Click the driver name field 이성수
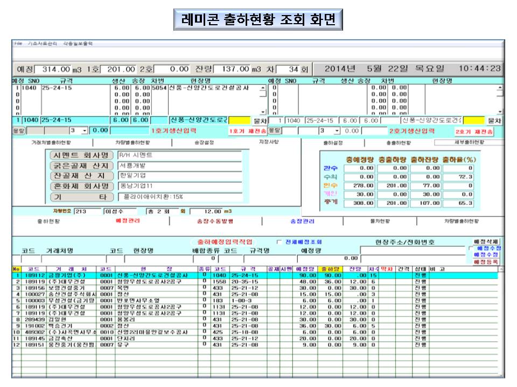This screenshot has width=517, height=387. [120, 211]
